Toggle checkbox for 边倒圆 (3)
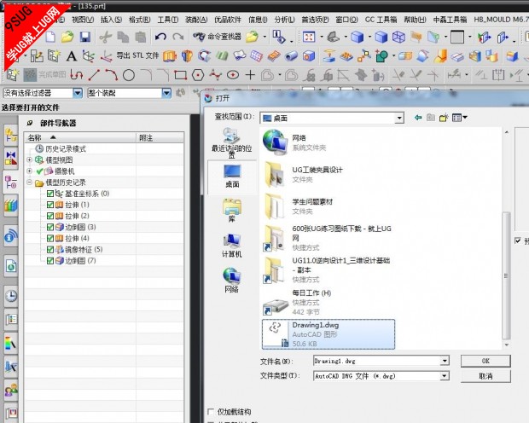 [x=50, y=227]
